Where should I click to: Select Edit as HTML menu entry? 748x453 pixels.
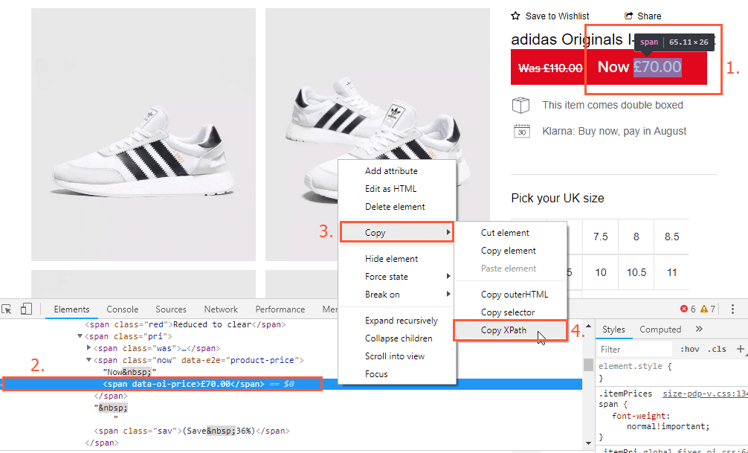tap(397, 189)
